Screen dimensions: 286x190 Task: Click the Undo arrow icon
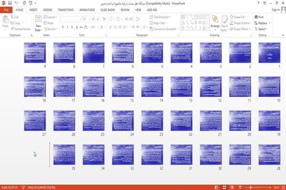pyautogui.click(x=16, y=3)
